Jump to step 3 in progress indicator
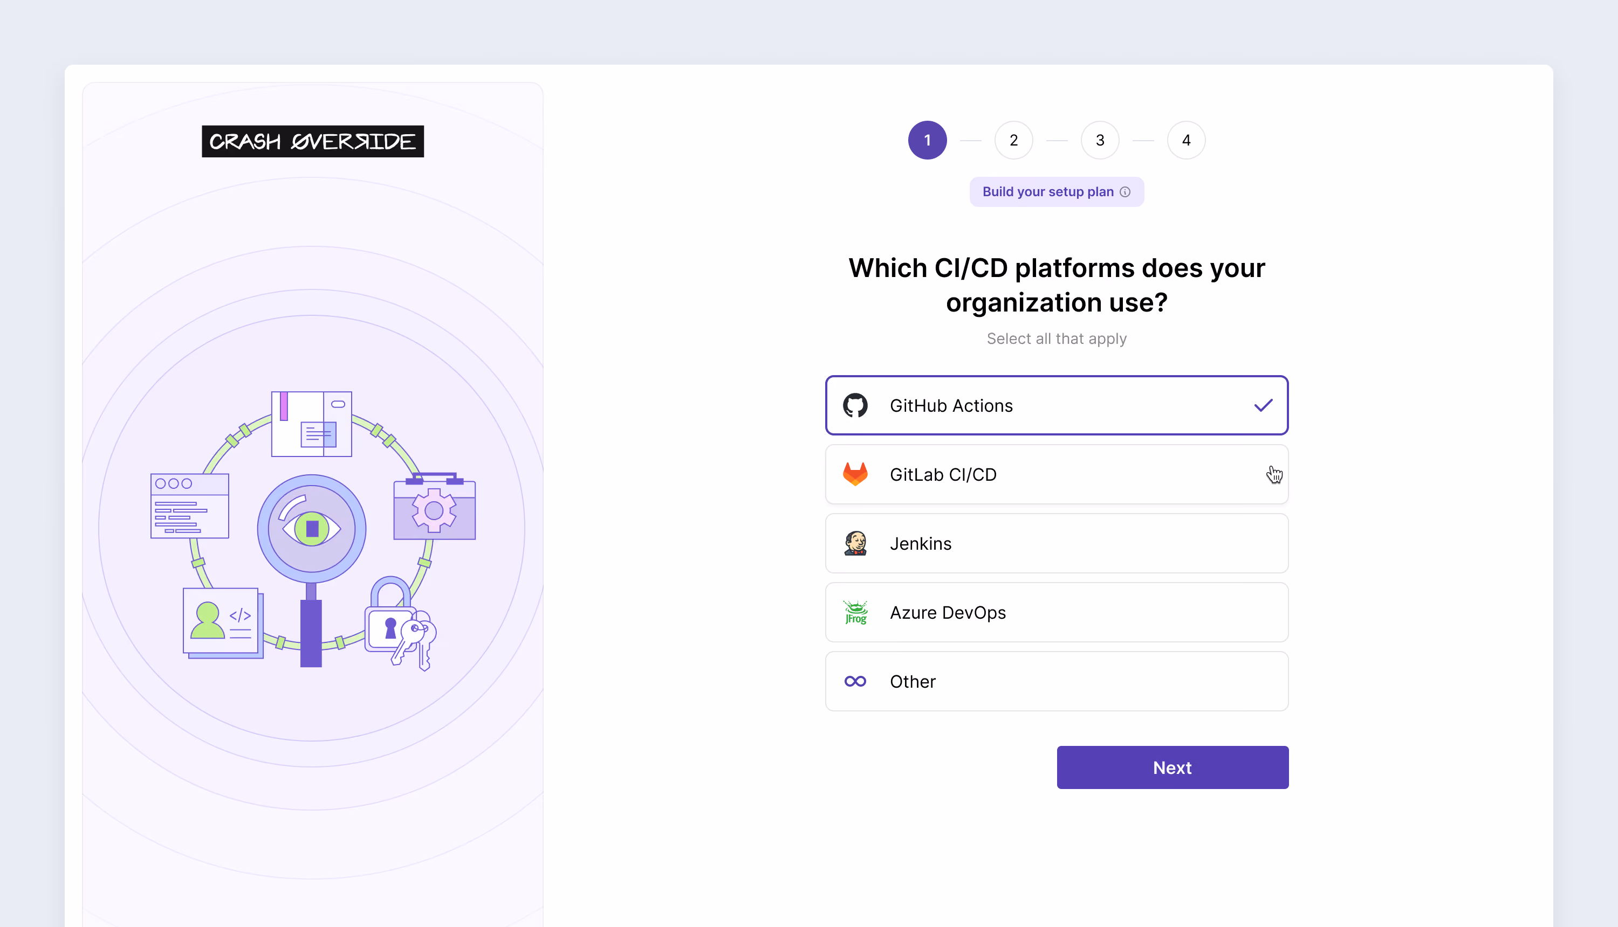 [1100, 140]
